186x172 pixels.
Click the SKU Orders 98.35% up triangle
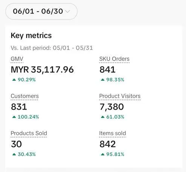103,80
